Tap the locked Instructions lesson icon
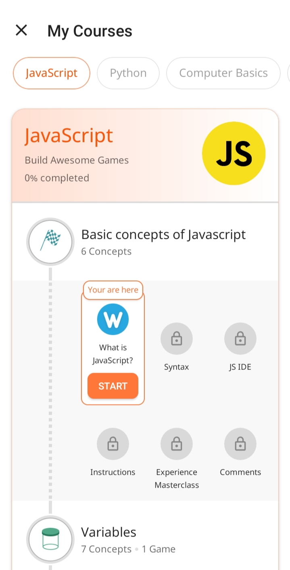 [113, 444]
